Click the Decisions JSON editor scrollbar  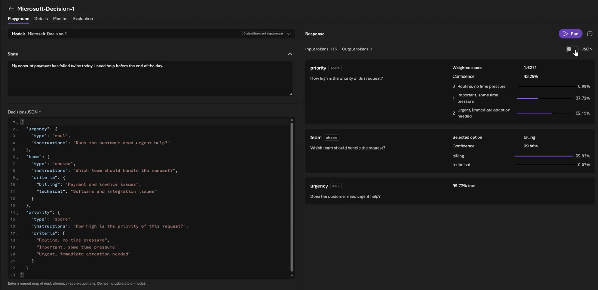click(291, 197)
